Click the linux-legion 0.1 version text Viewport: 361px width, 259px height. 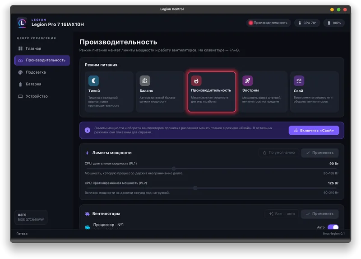click(333, 234)
